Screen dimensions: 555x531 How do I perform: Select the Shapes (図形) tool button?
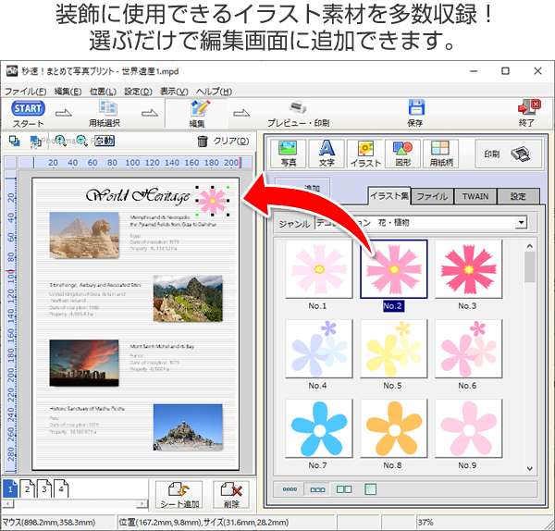coord(402,154)
